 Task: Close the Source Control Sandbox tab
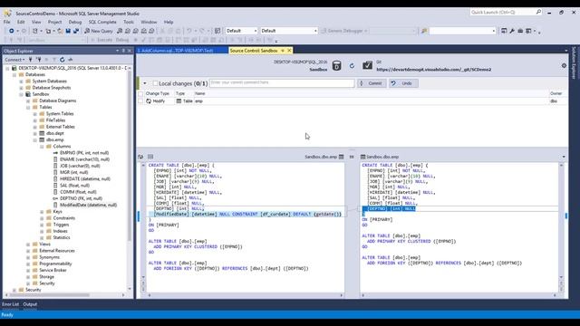[x=289, y=51]
